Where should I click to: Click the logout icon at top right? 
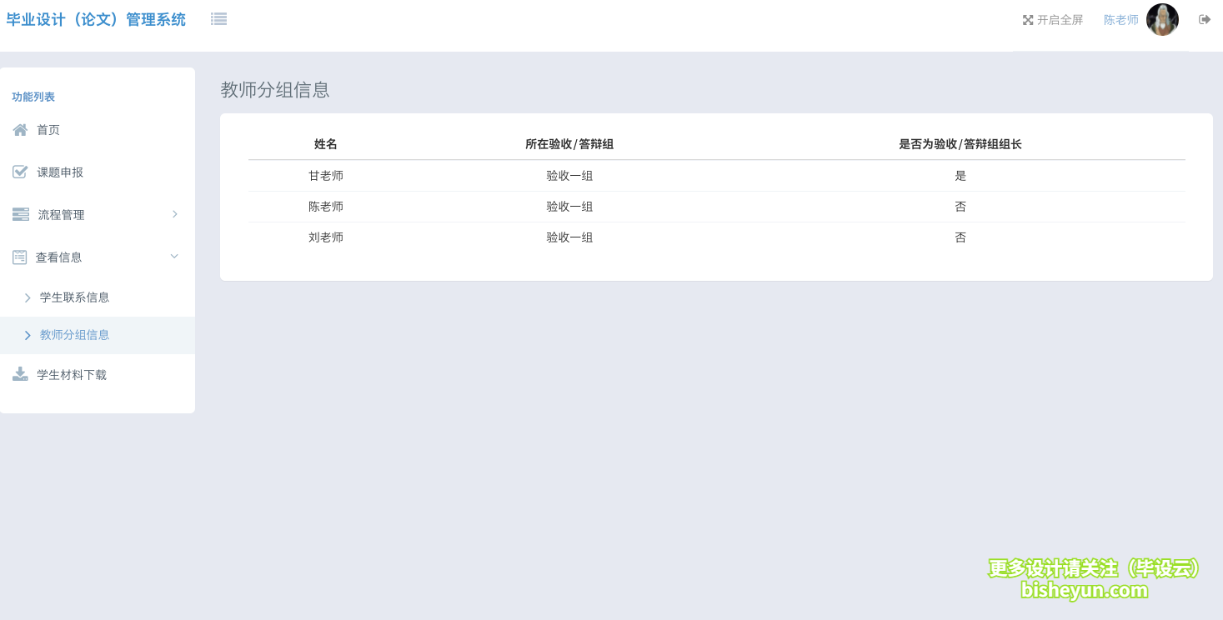coord(1204,19)
